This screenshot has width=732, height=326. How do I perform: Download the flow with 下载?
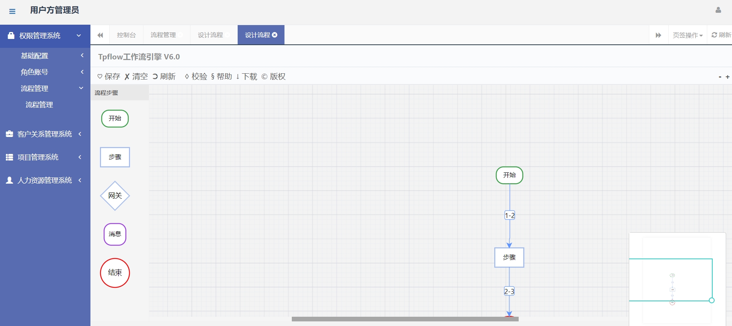pyautogui.click(x=247, y=76)
